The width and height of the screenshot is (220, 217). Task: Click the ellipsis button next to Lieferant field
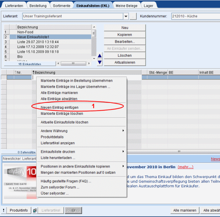(133, 16)
